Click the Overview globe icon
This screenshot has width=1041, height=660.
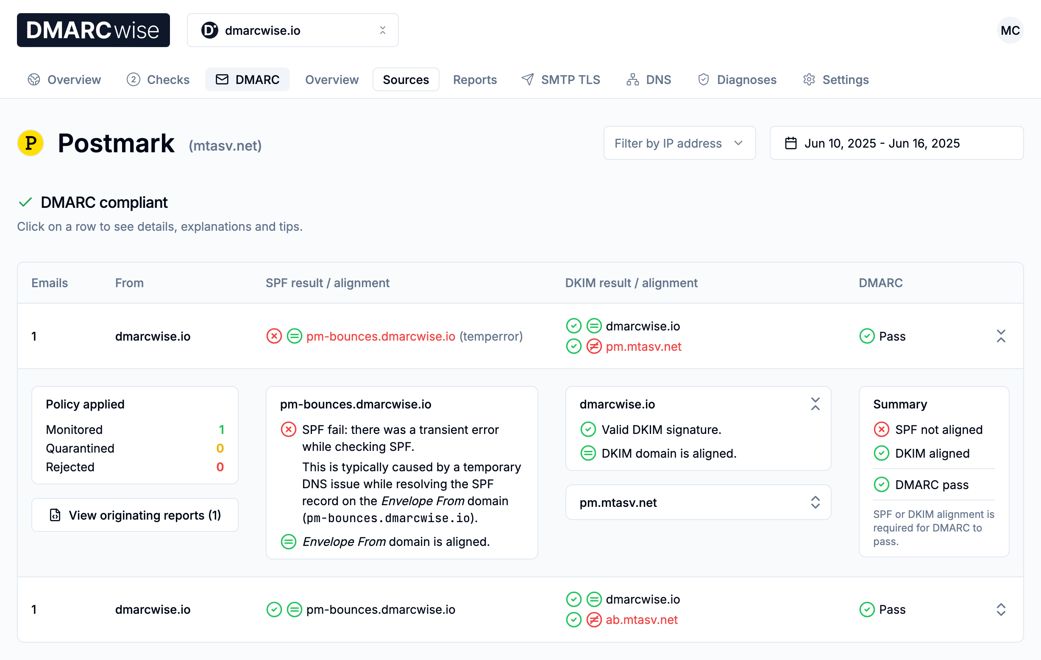point(34,80)
